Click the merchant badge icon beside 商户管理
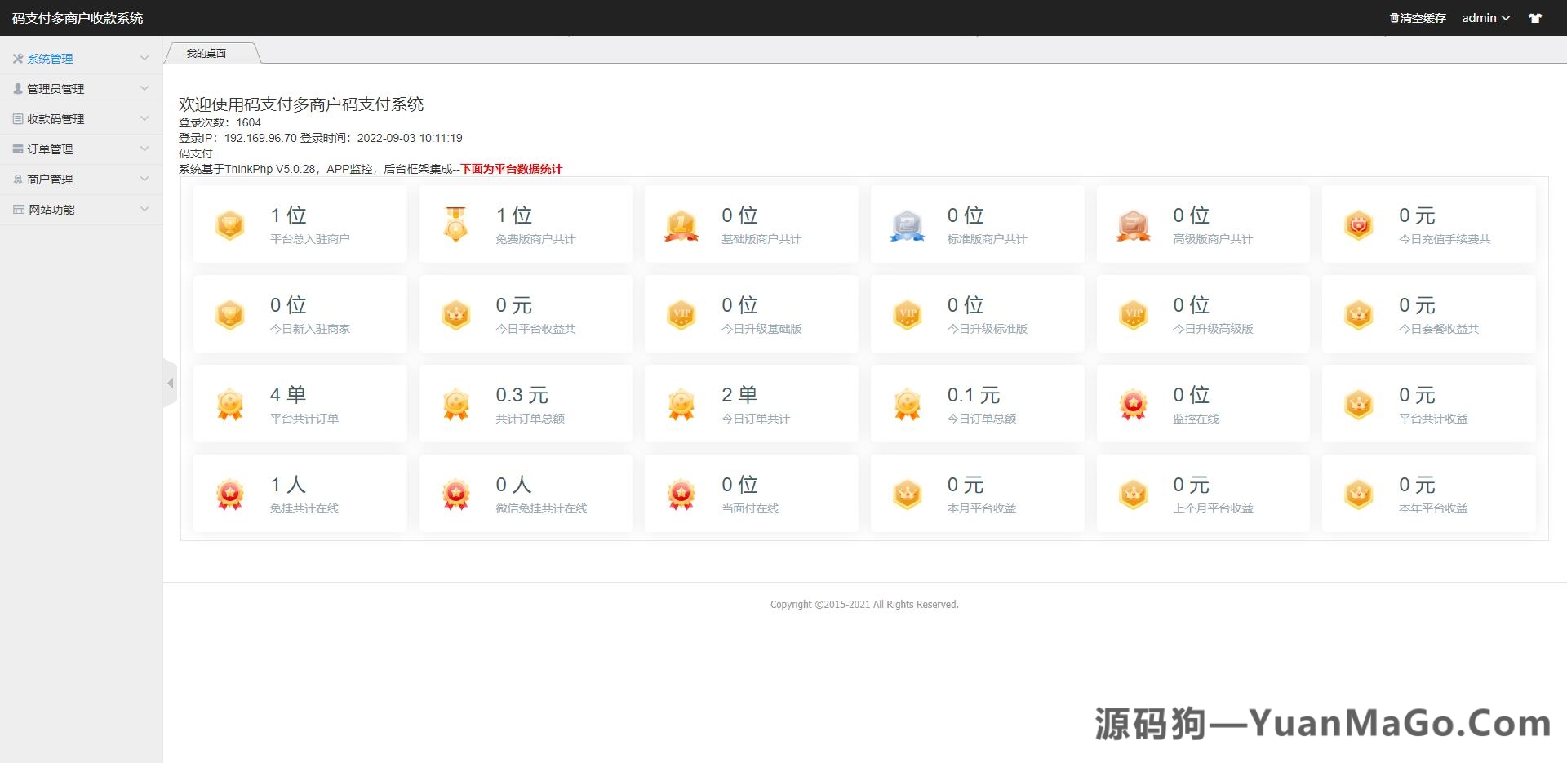The image size is (1567, 763). [x=17, y=179]
